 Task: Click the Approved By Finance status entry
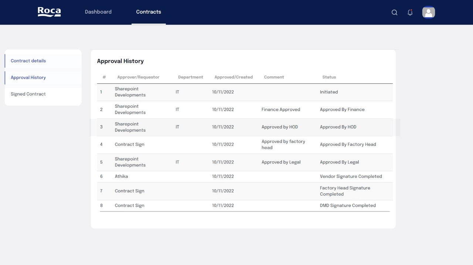(x=342, y=109)
